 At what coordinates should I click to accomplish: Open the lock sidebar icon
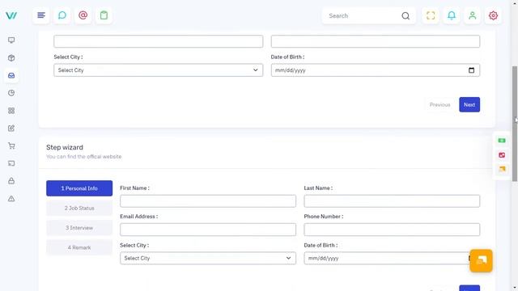[11, 181]
